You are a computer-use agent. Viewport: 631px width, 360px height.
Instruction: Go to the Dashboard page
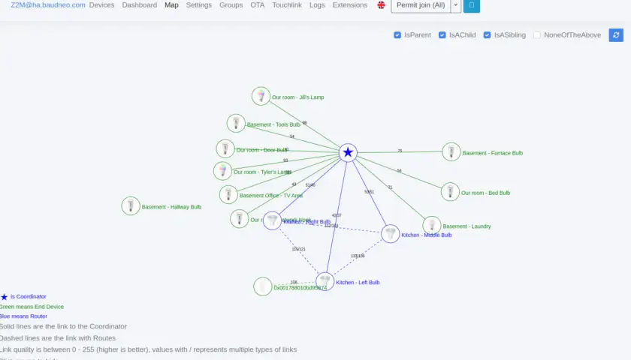[x=140, y=5]
